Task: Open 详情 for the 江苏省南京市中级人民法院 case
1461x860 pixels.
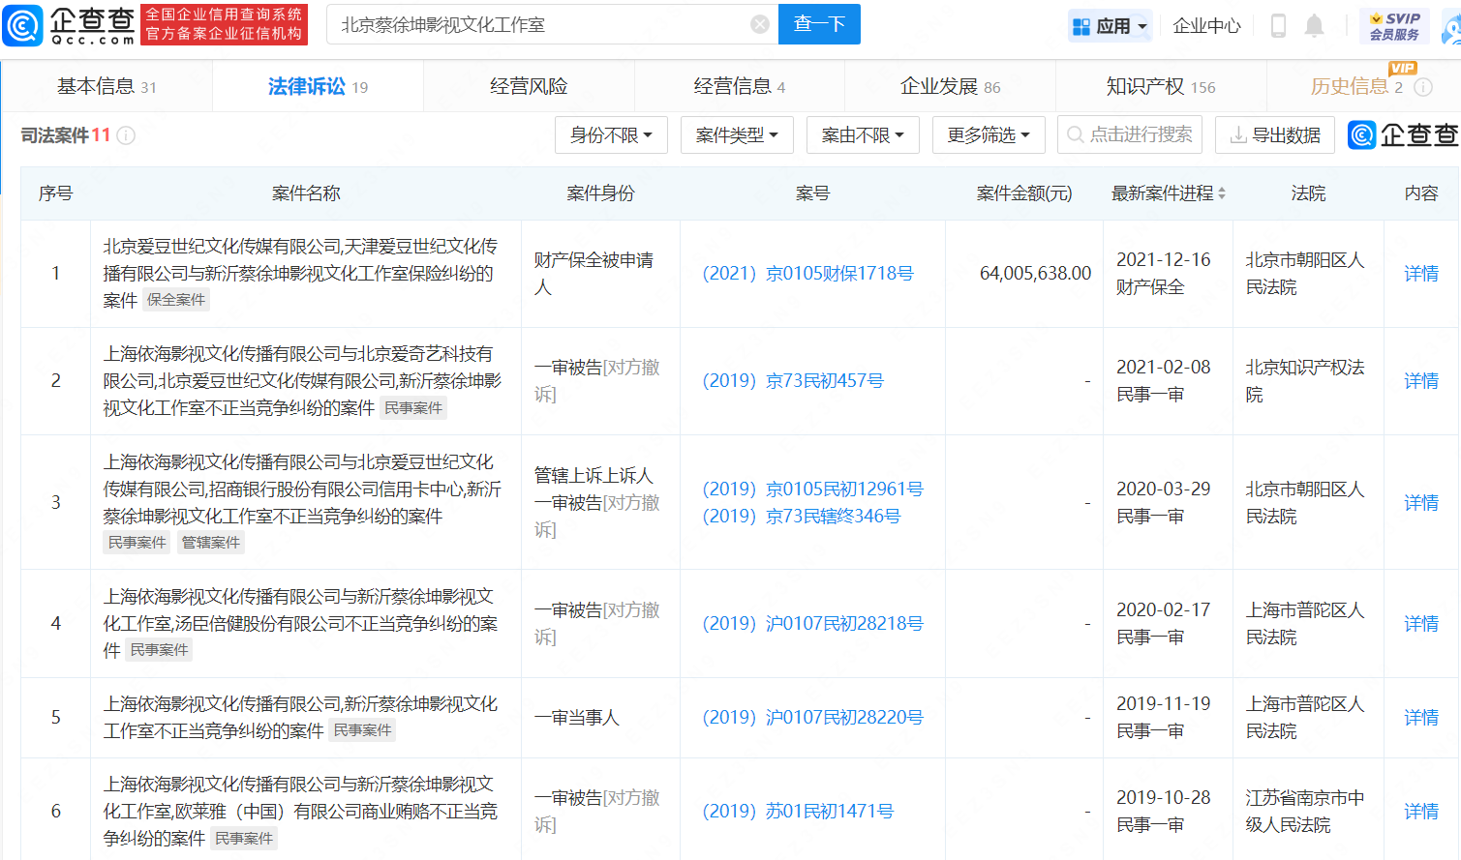Action: [1420, 812]
